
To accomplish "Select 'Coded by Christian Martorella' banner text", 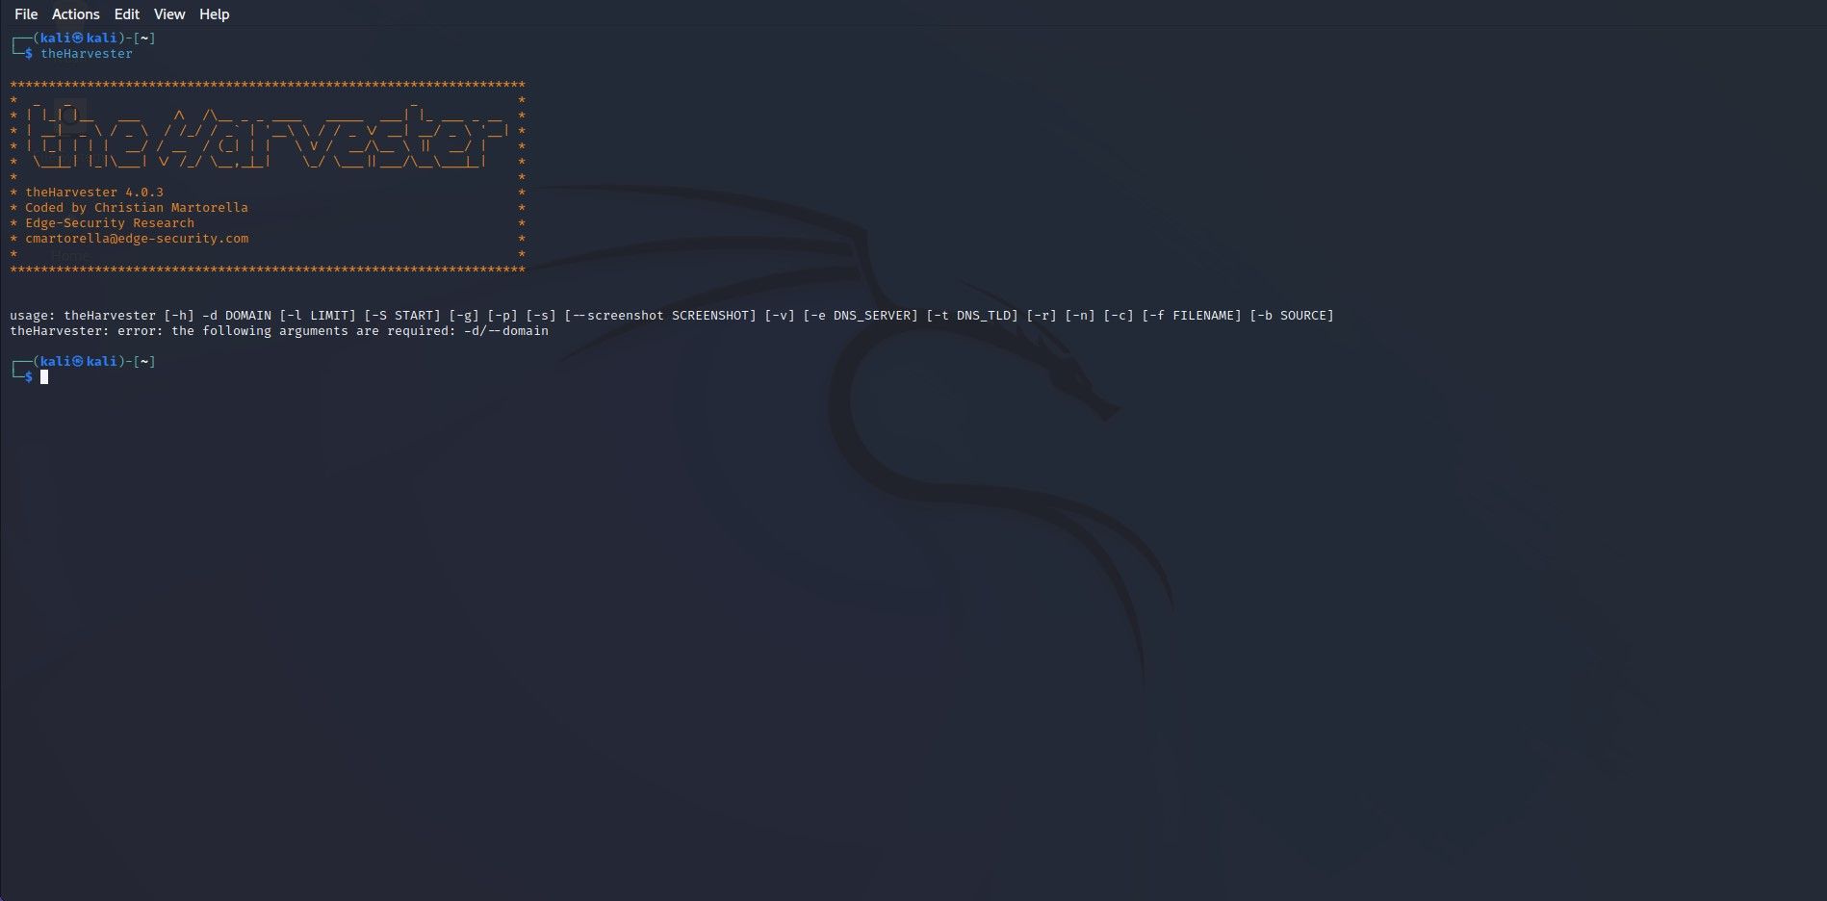I will point(137,208).
